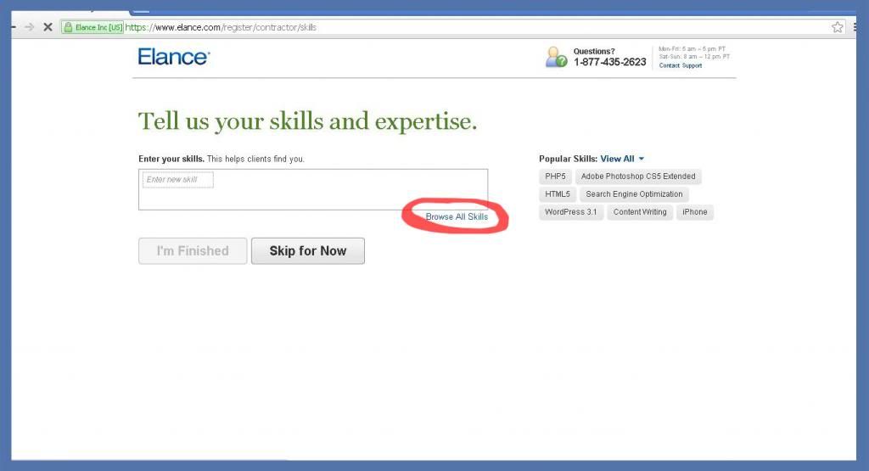This screenshot has width=869, height=471.
Task: Open the Contact Support link
Action: point(681,65)
